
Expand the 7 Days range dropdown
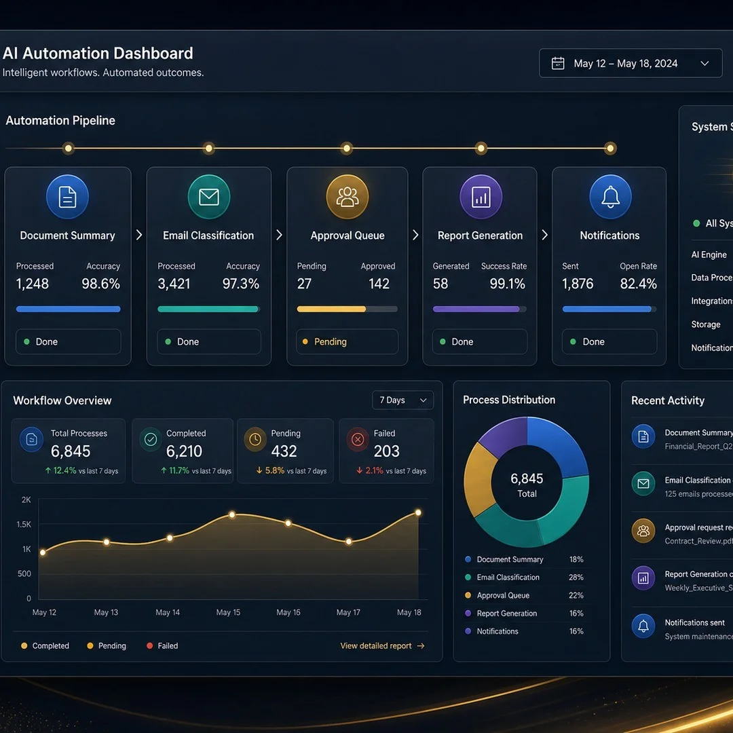[402, 400]
